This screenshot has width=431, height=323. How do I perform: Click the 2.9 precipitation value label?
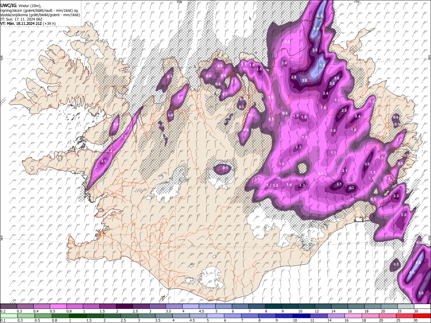click(344, 111)
